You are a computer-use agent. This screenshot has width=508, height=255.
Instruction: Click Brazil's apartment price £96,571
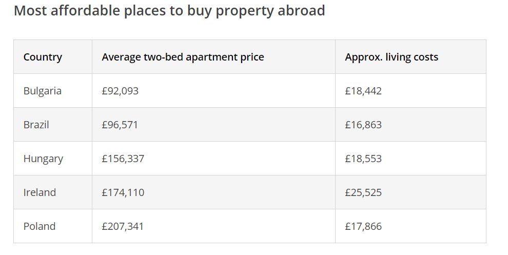pos(120,125)
